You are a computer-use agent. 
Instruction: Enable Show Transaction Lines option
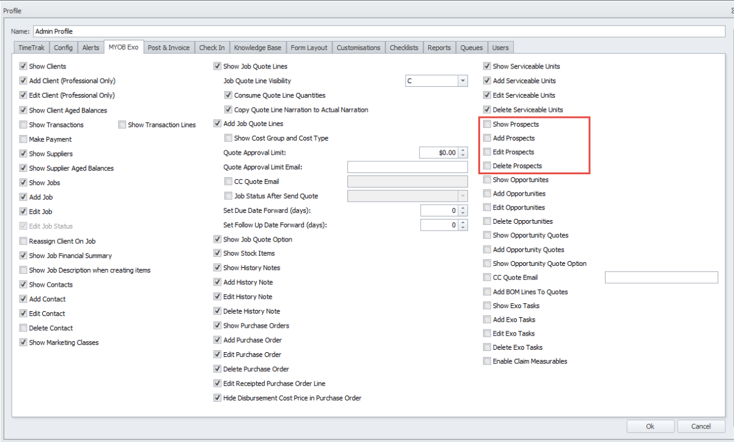(x=122, y=125)
